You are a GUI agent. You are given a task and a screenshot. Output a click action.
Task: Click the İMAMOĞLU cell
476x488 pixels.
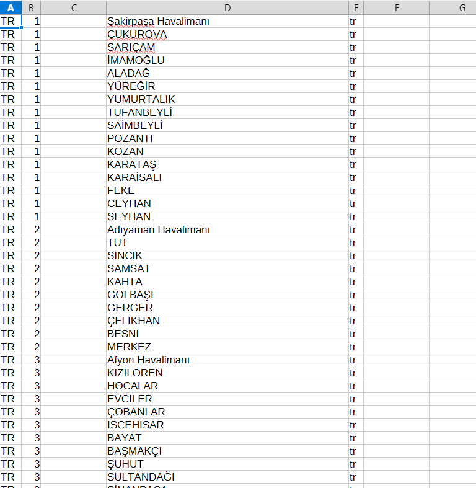(227, 60)
